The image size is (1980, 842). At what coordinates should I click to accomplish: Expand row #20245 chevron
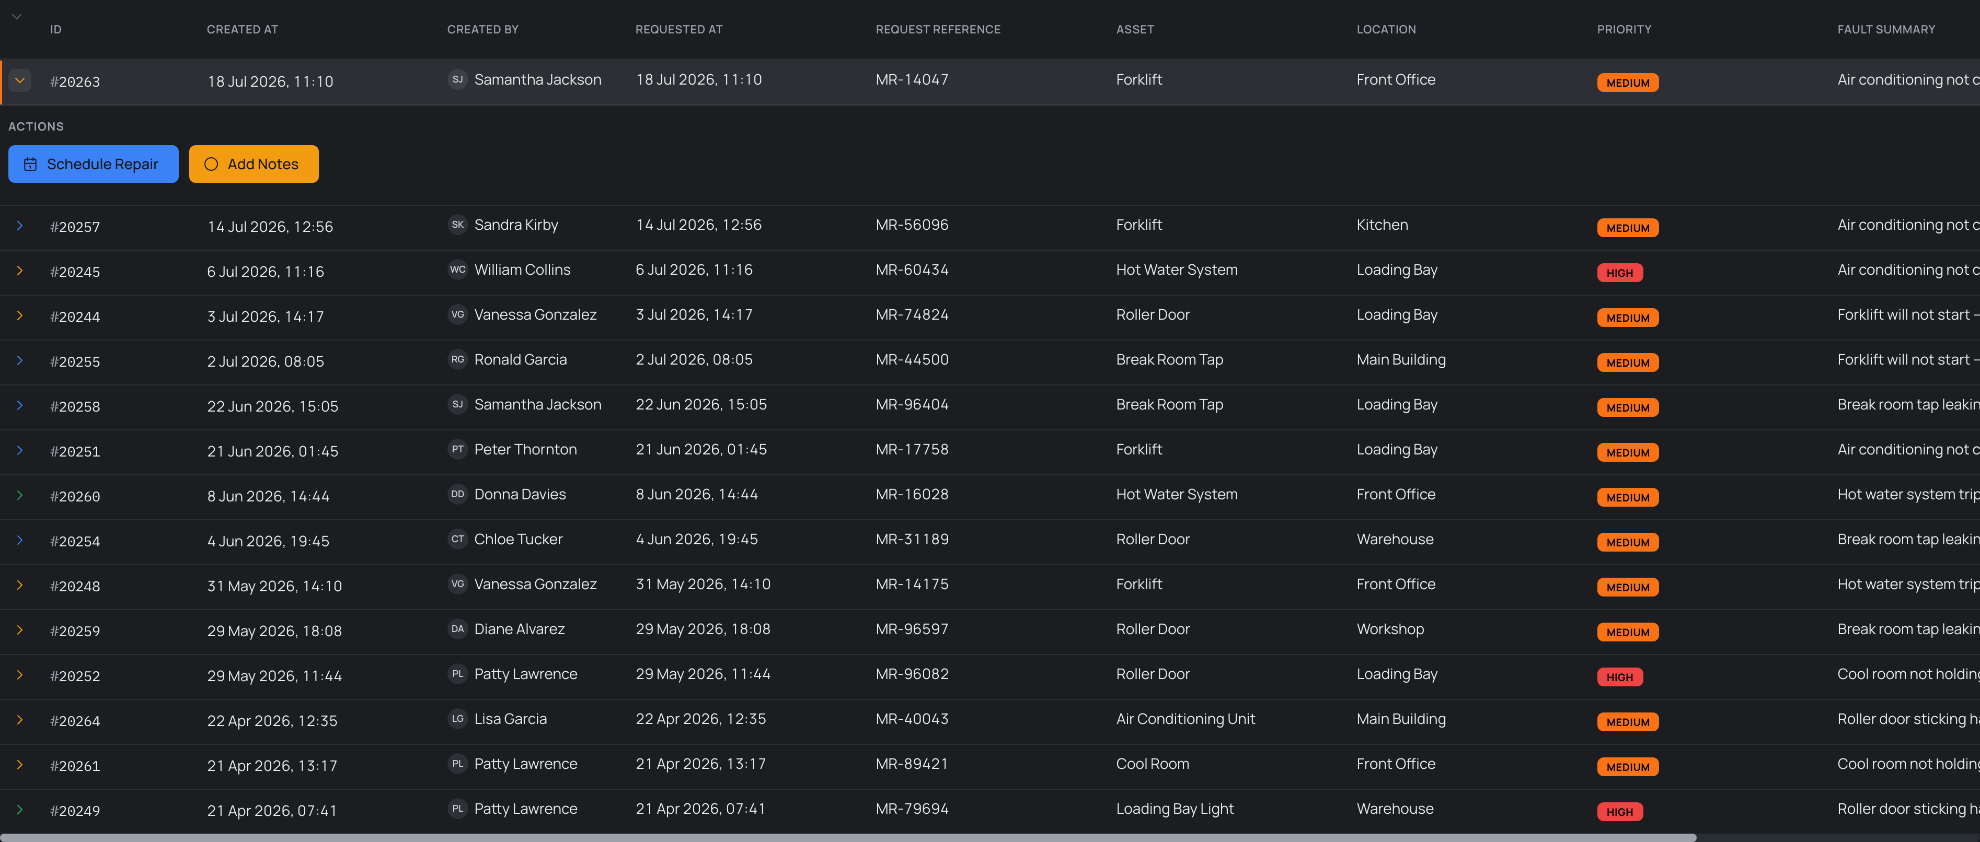[x=20, y=271]
